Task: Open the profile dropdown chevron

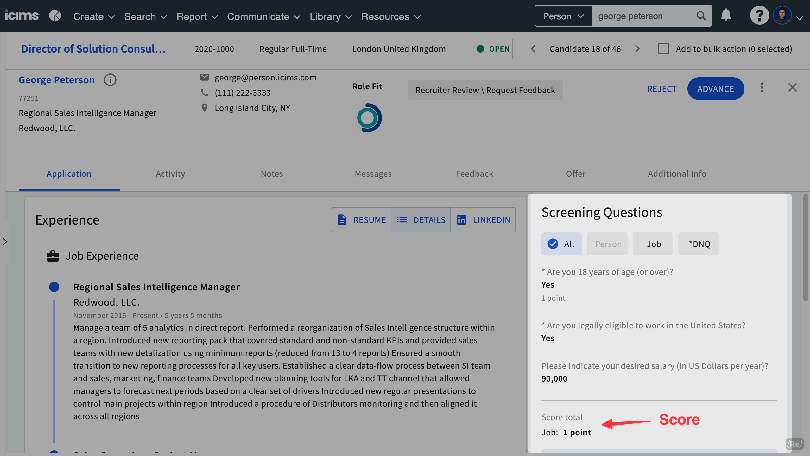Action: point(800,18)
